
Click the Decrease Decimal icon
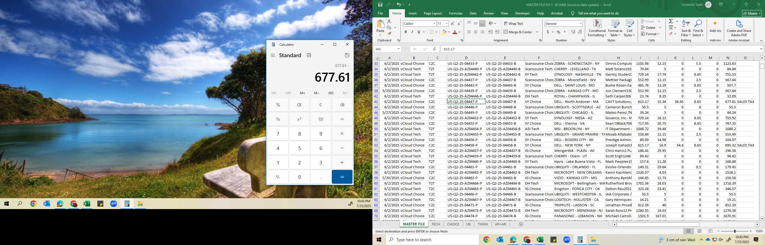pyautogui.click(x=580, y=32)
